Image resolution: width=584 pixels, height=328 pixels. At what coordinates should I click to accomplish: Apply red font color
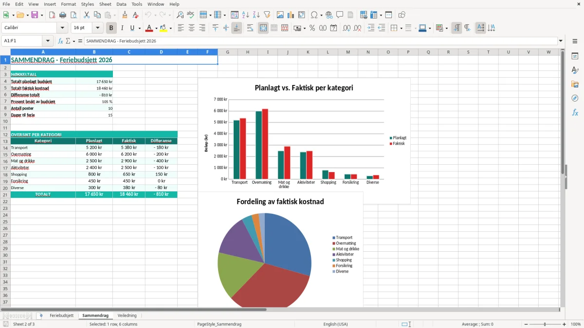point(149,28)
